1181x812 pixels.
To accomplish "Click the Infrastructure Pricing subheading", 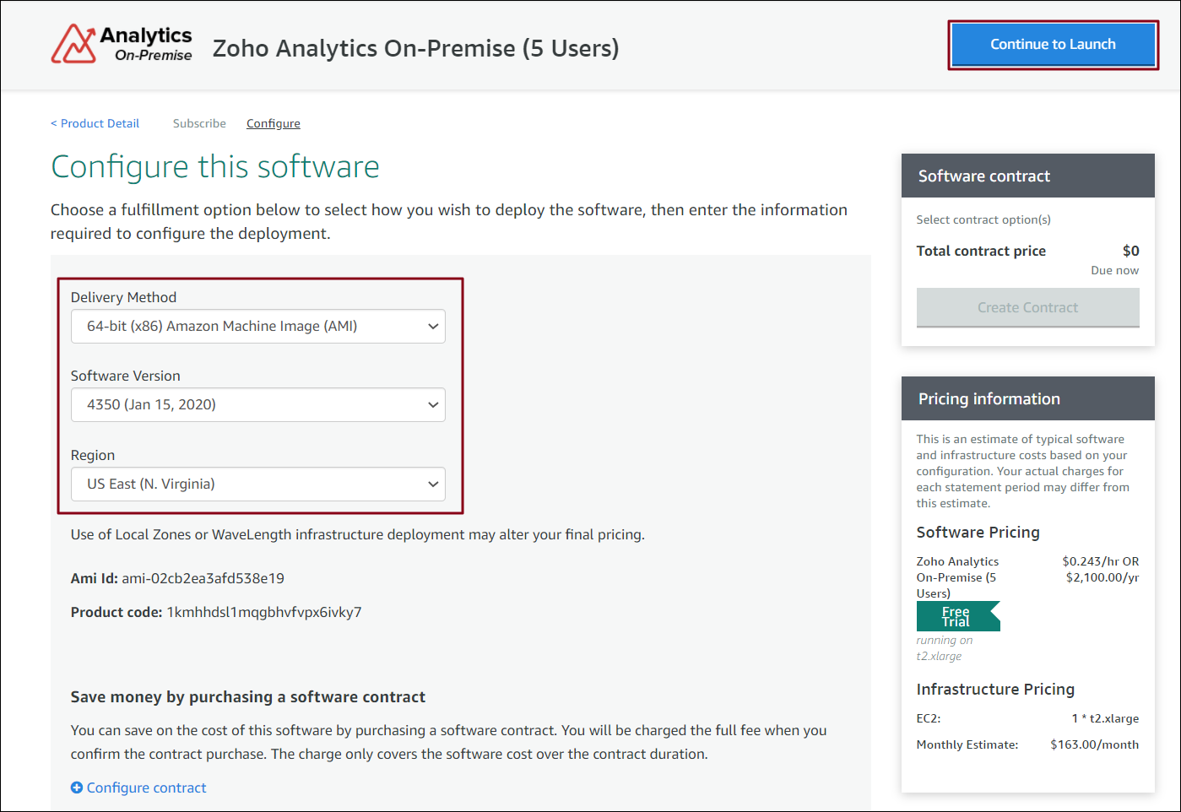I will click(x=996, y=690).
